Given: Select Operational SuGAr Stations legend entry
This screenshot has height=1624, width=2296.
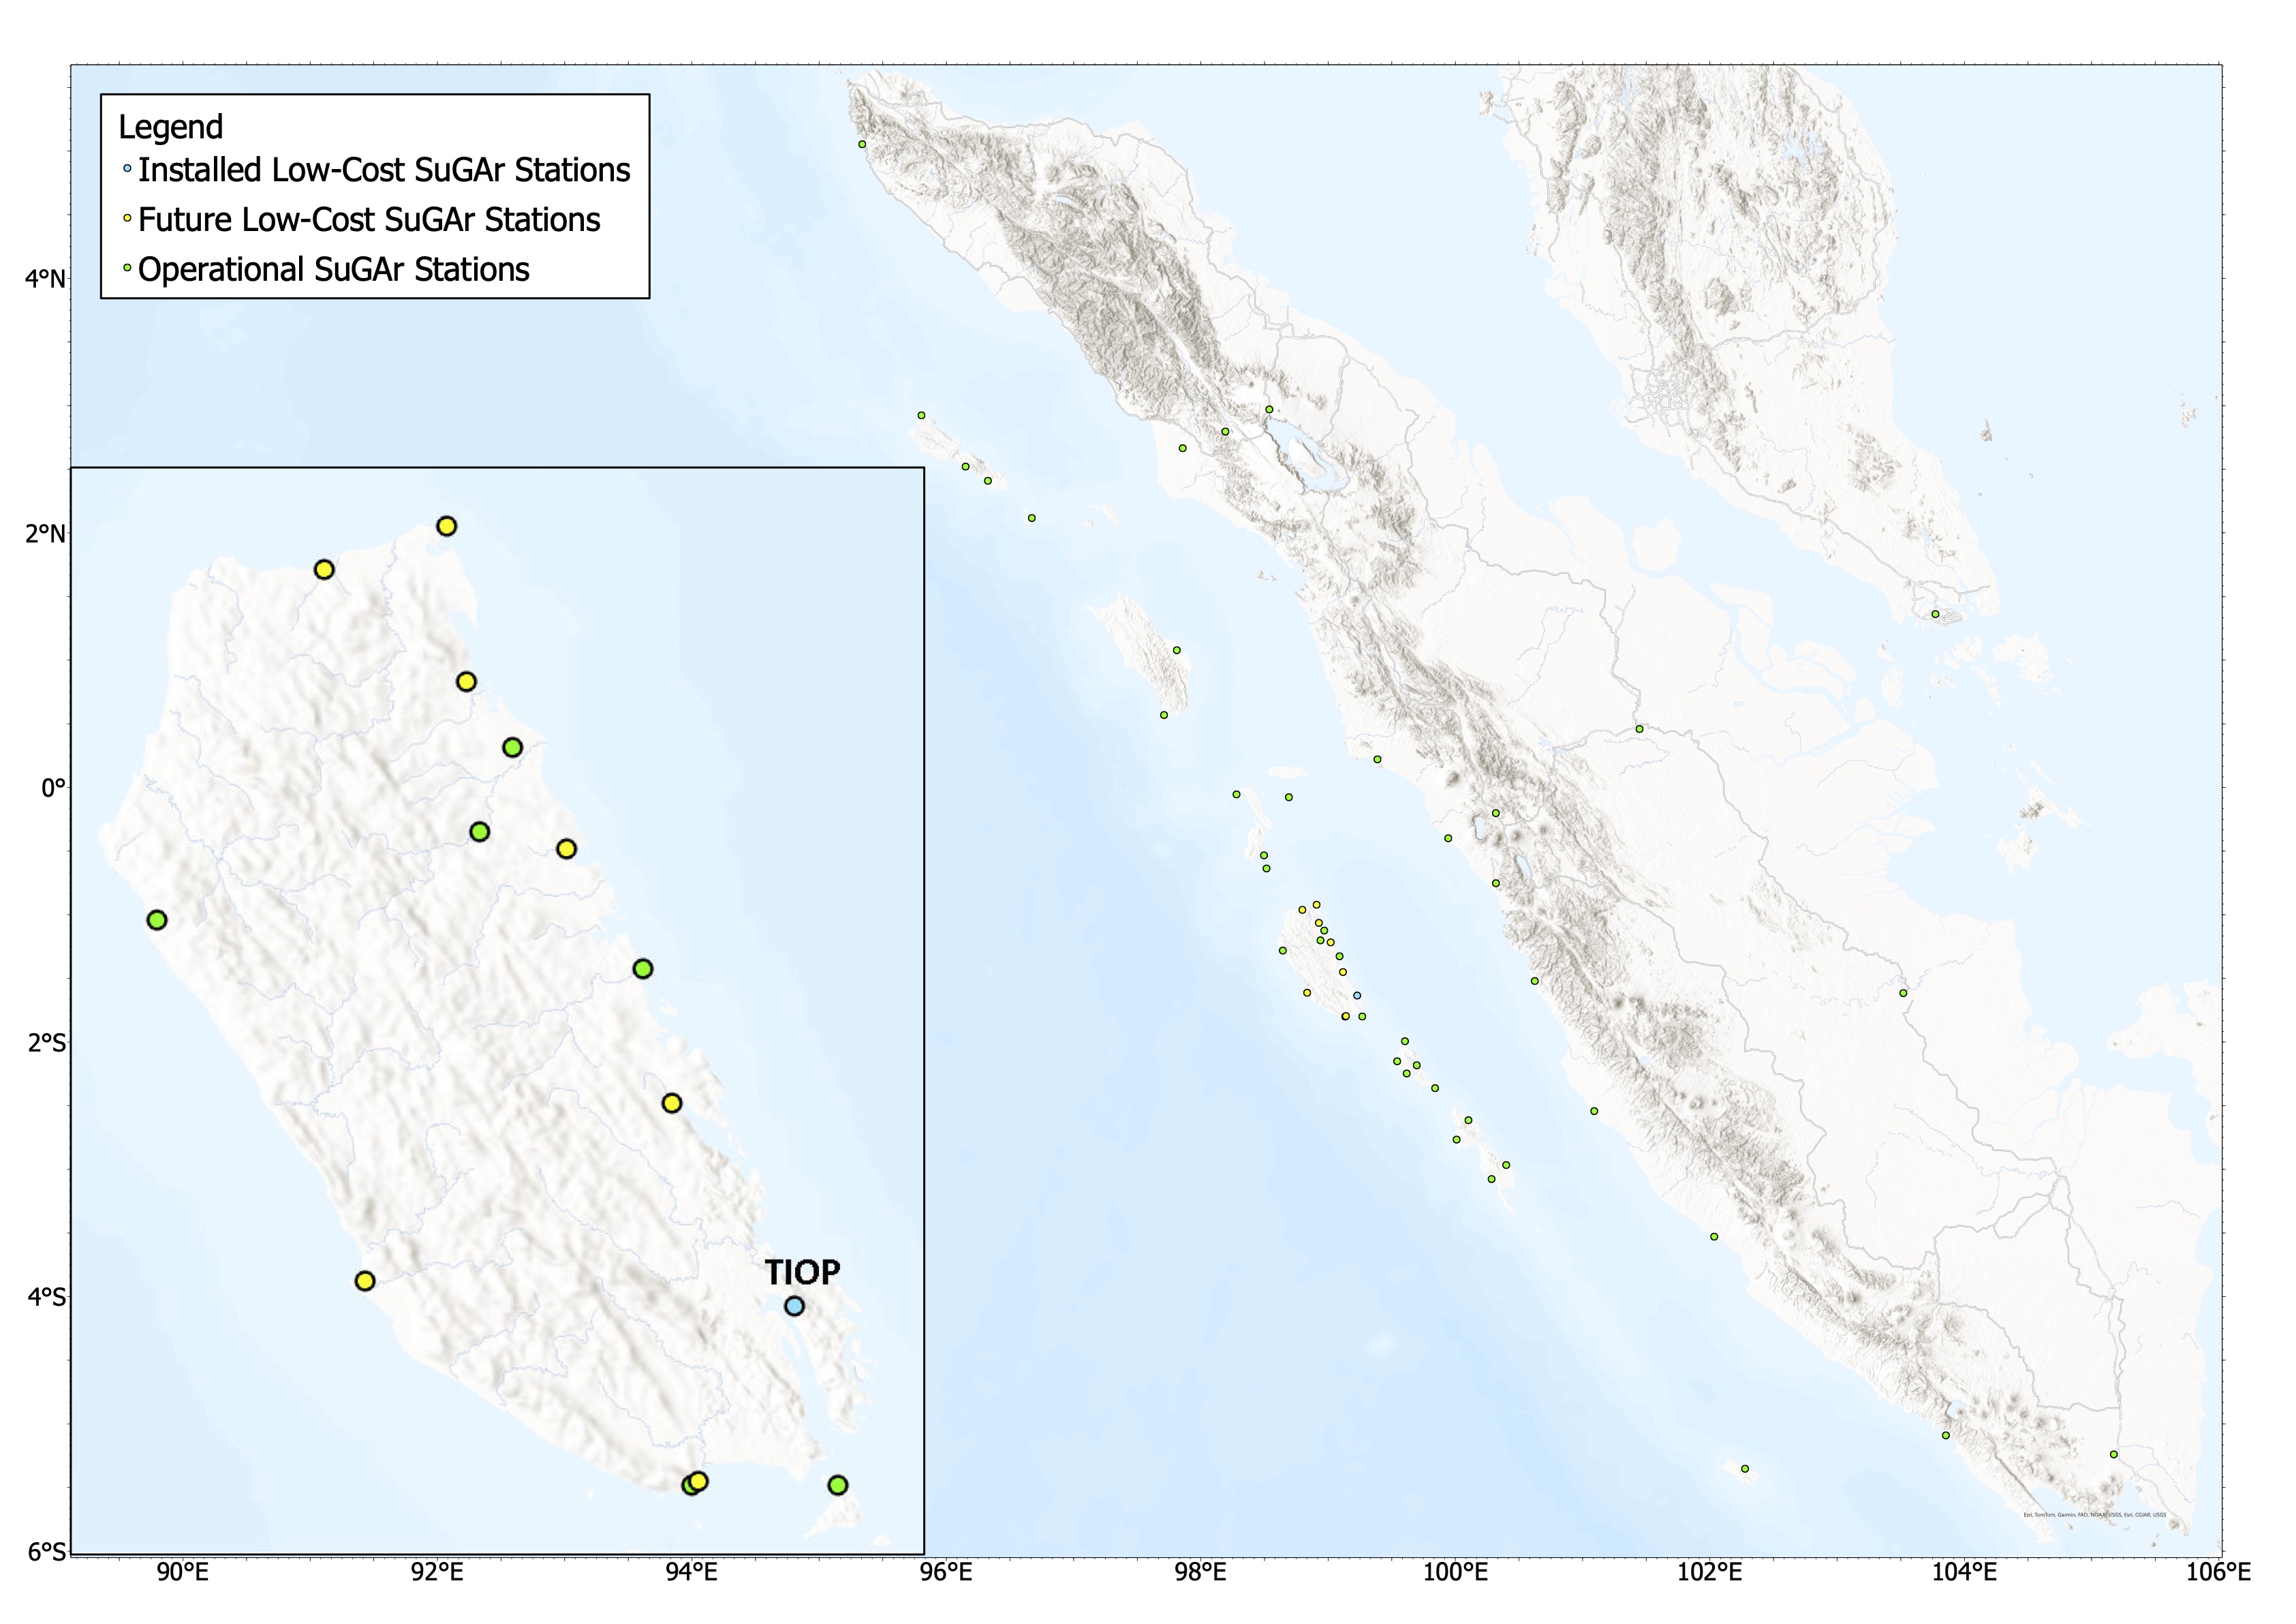Looking at the screenshot, I should [333, 270].
